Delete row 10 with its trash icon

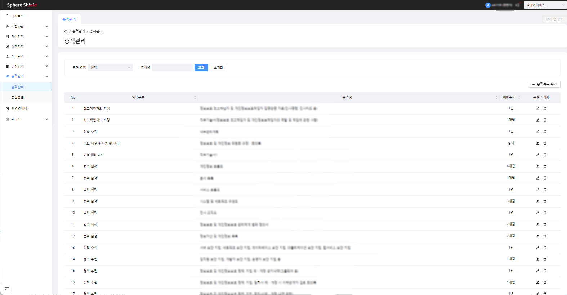click(545, 213)
